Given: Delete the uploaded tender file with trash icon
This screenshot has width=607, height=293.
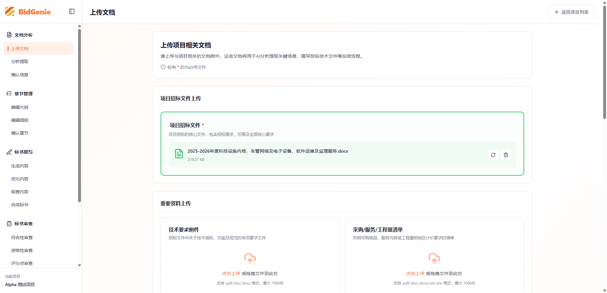Looking at the screenshot, I should tap(506, 155).
